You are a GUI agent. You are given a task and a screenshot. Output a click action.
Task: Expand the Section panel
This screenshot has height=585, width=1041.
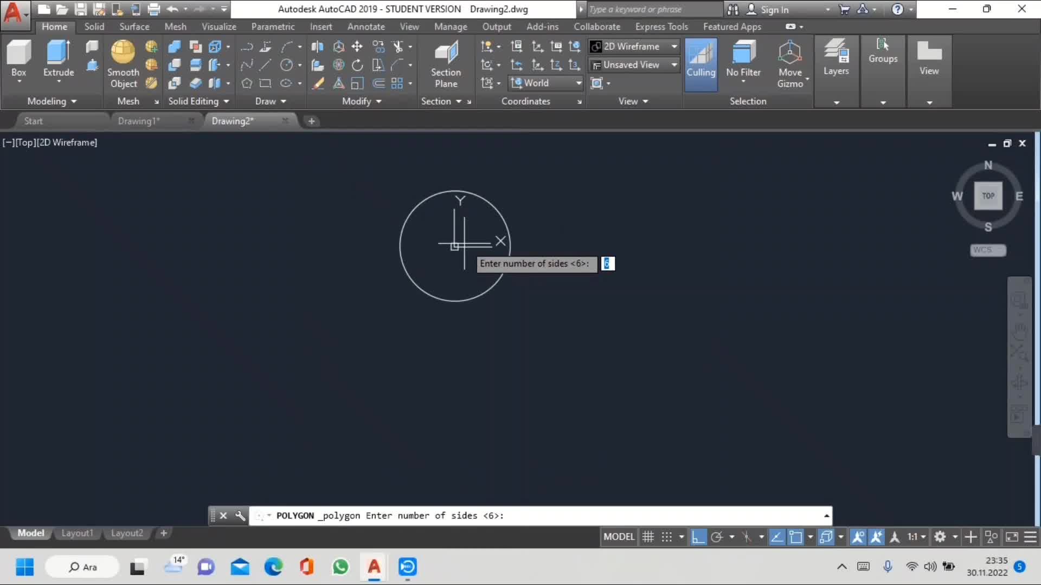coord(441,101)
